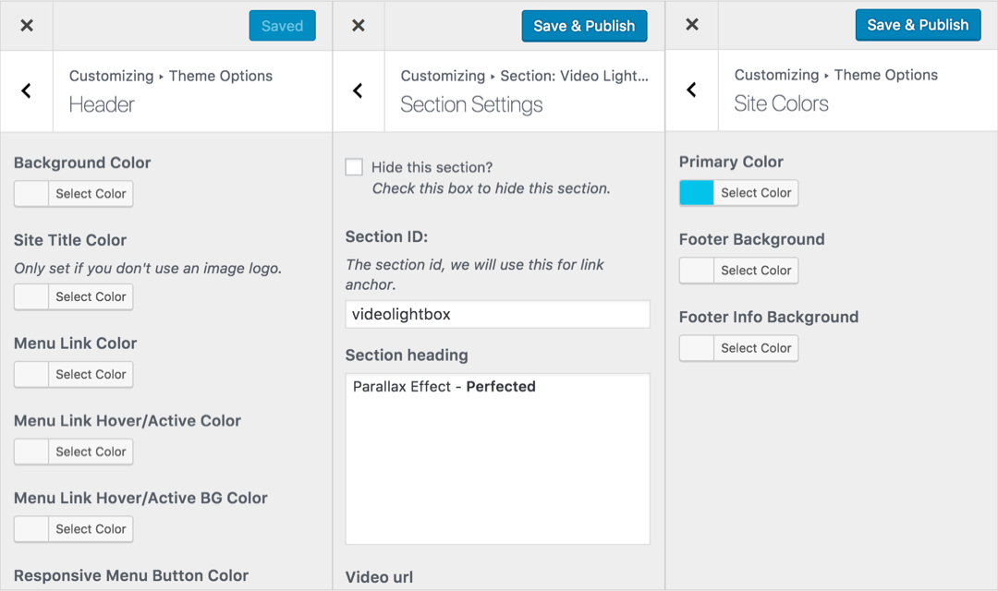998x591 pixels.
Task: Toggle the 'Hide this section?' checkbox
Action: point(354,167)
